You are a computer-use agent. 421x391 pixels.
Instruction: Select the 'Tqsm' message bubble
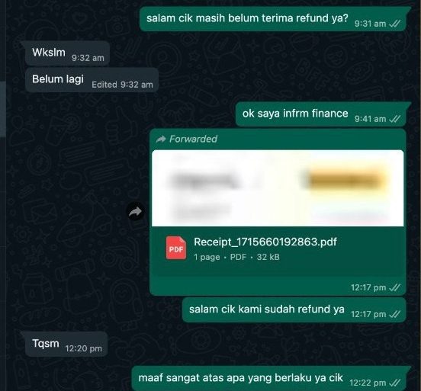[x=66, y=344]
